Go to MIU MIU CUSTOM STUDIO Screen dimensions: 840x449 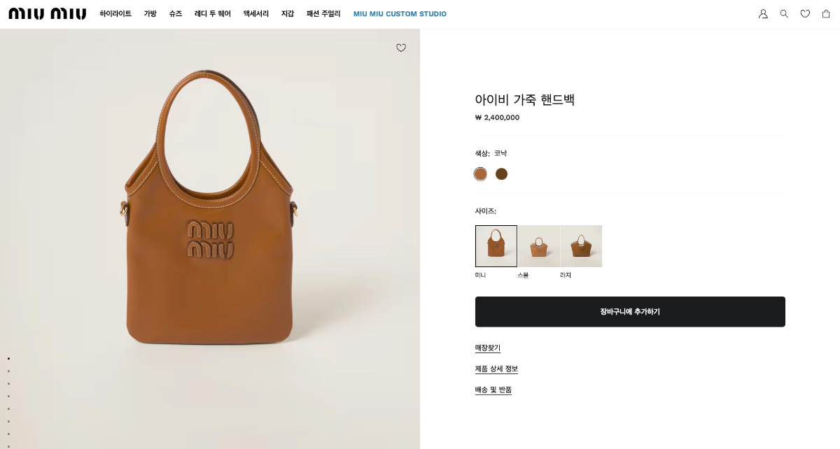[x=400, y=14]
